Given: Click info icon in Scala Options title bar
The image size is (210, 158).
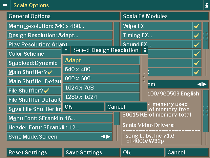Looking at the screenshot, I should [206, 5].
